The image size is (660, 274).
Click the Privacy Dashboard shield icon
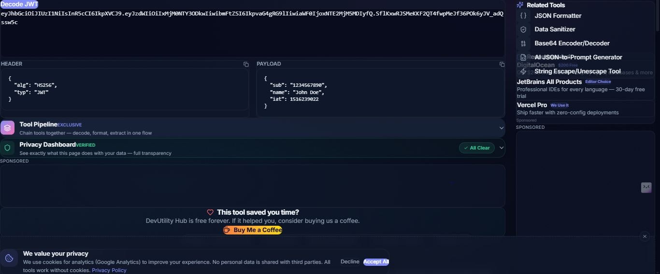coord(7,148)
